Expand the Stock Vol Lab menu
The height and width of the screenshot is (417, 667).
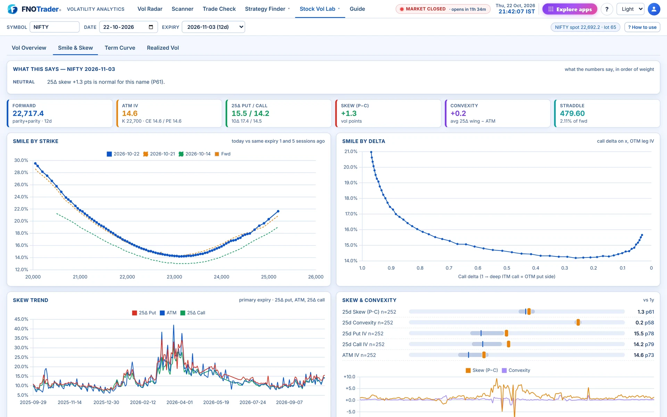click(x=320, y=9)
